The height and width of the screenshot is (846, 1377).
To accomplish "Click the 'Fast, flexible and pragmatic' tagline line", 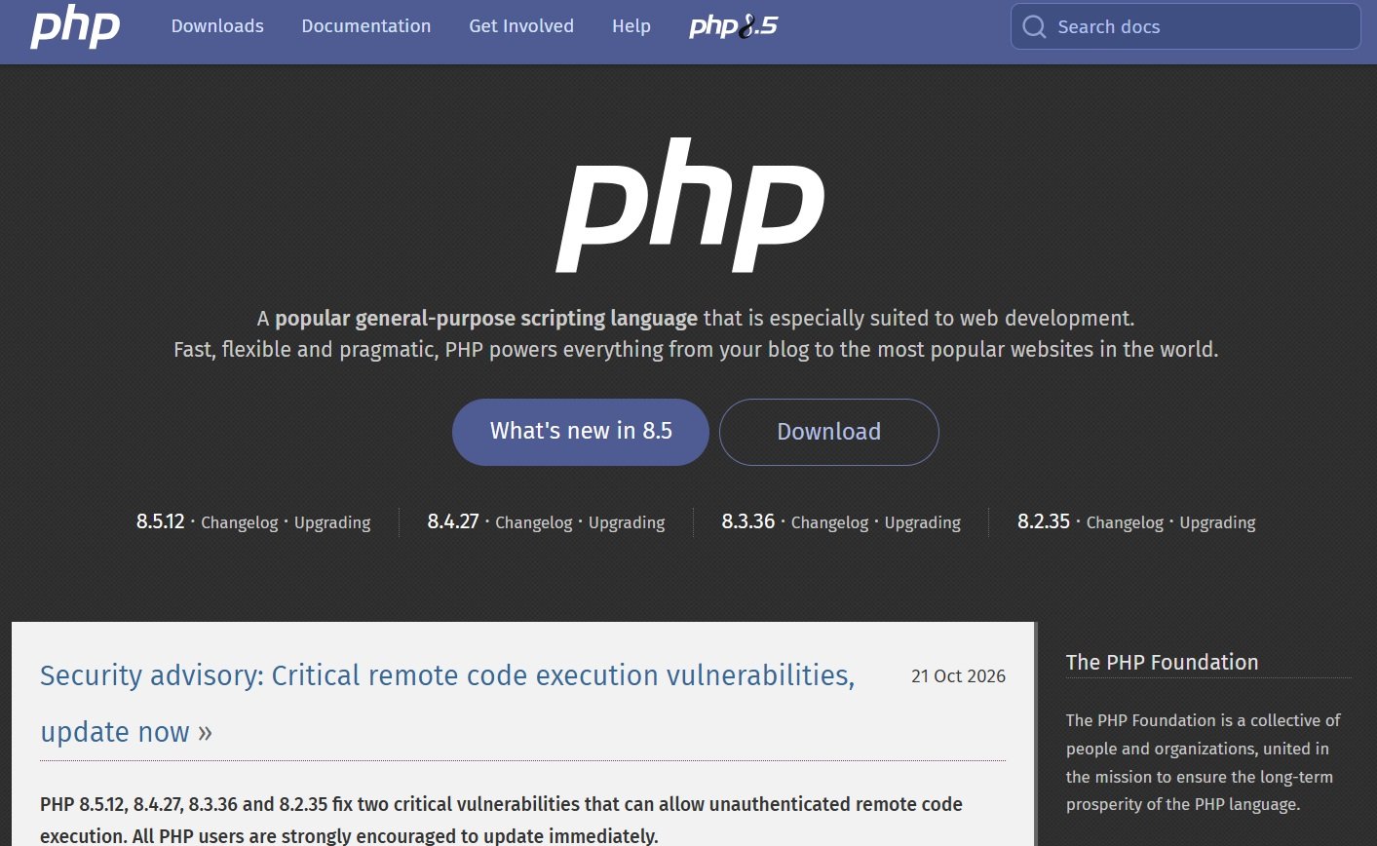I will coord(696,349).
